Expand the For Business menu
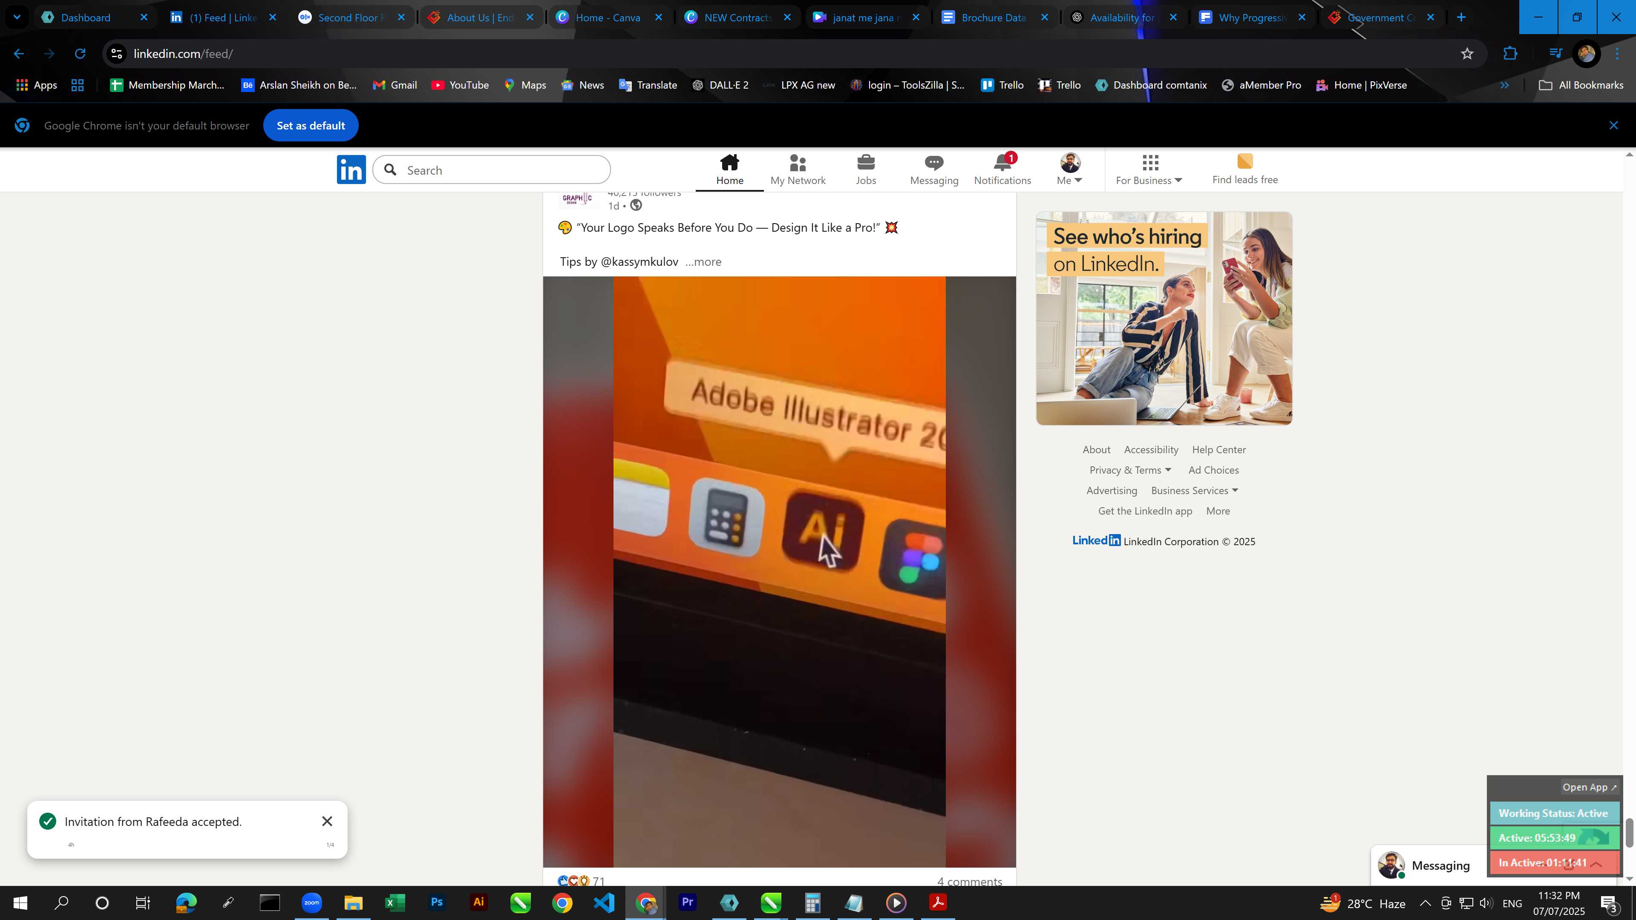The width and height of the screenshot is (1636, 920). coord(1149,170)
